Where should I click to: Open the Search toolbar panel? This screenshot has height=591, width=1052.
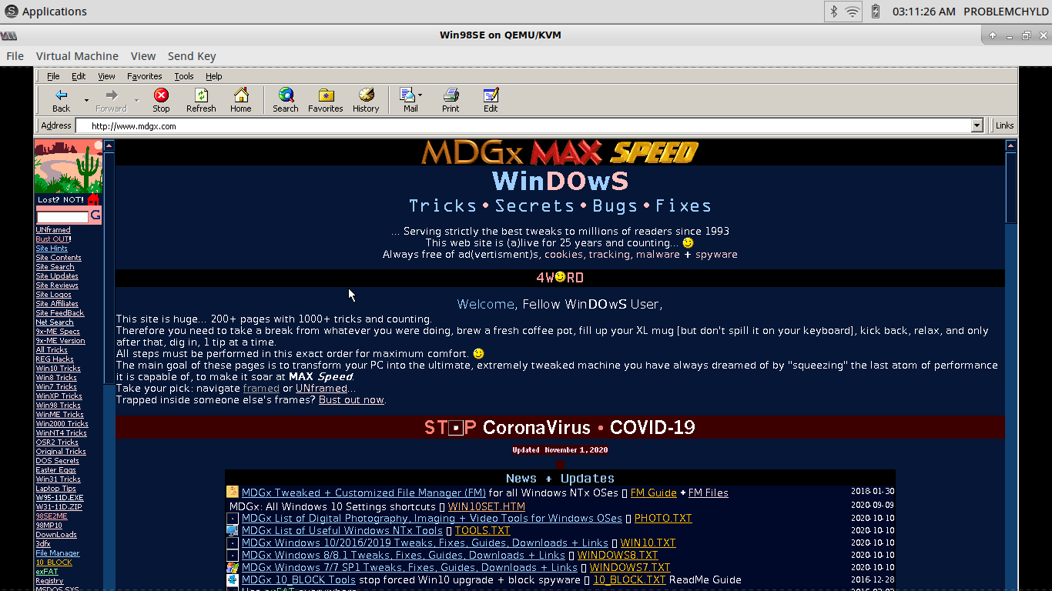click(286, 100)
